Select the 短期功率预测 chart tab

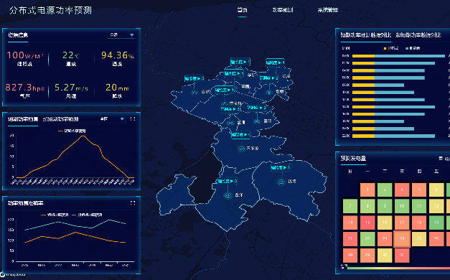[x=23, y=119]
